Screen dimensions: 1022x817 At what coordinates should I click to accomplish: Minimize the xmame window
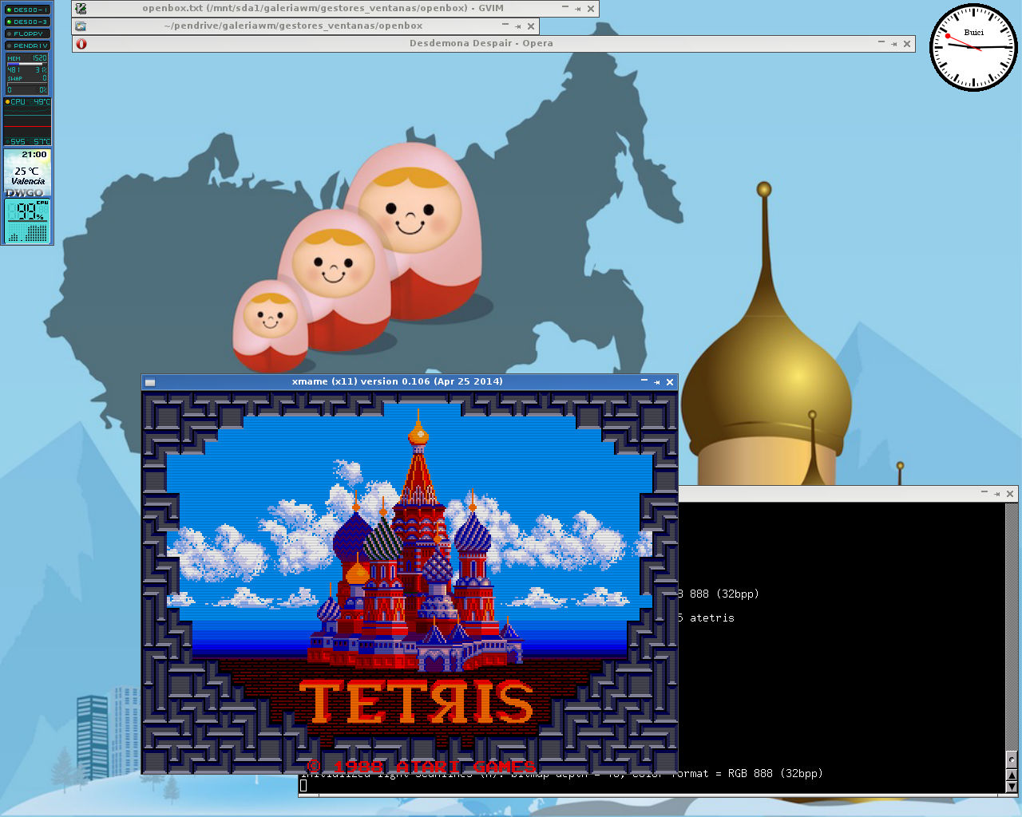click(644, 381)
